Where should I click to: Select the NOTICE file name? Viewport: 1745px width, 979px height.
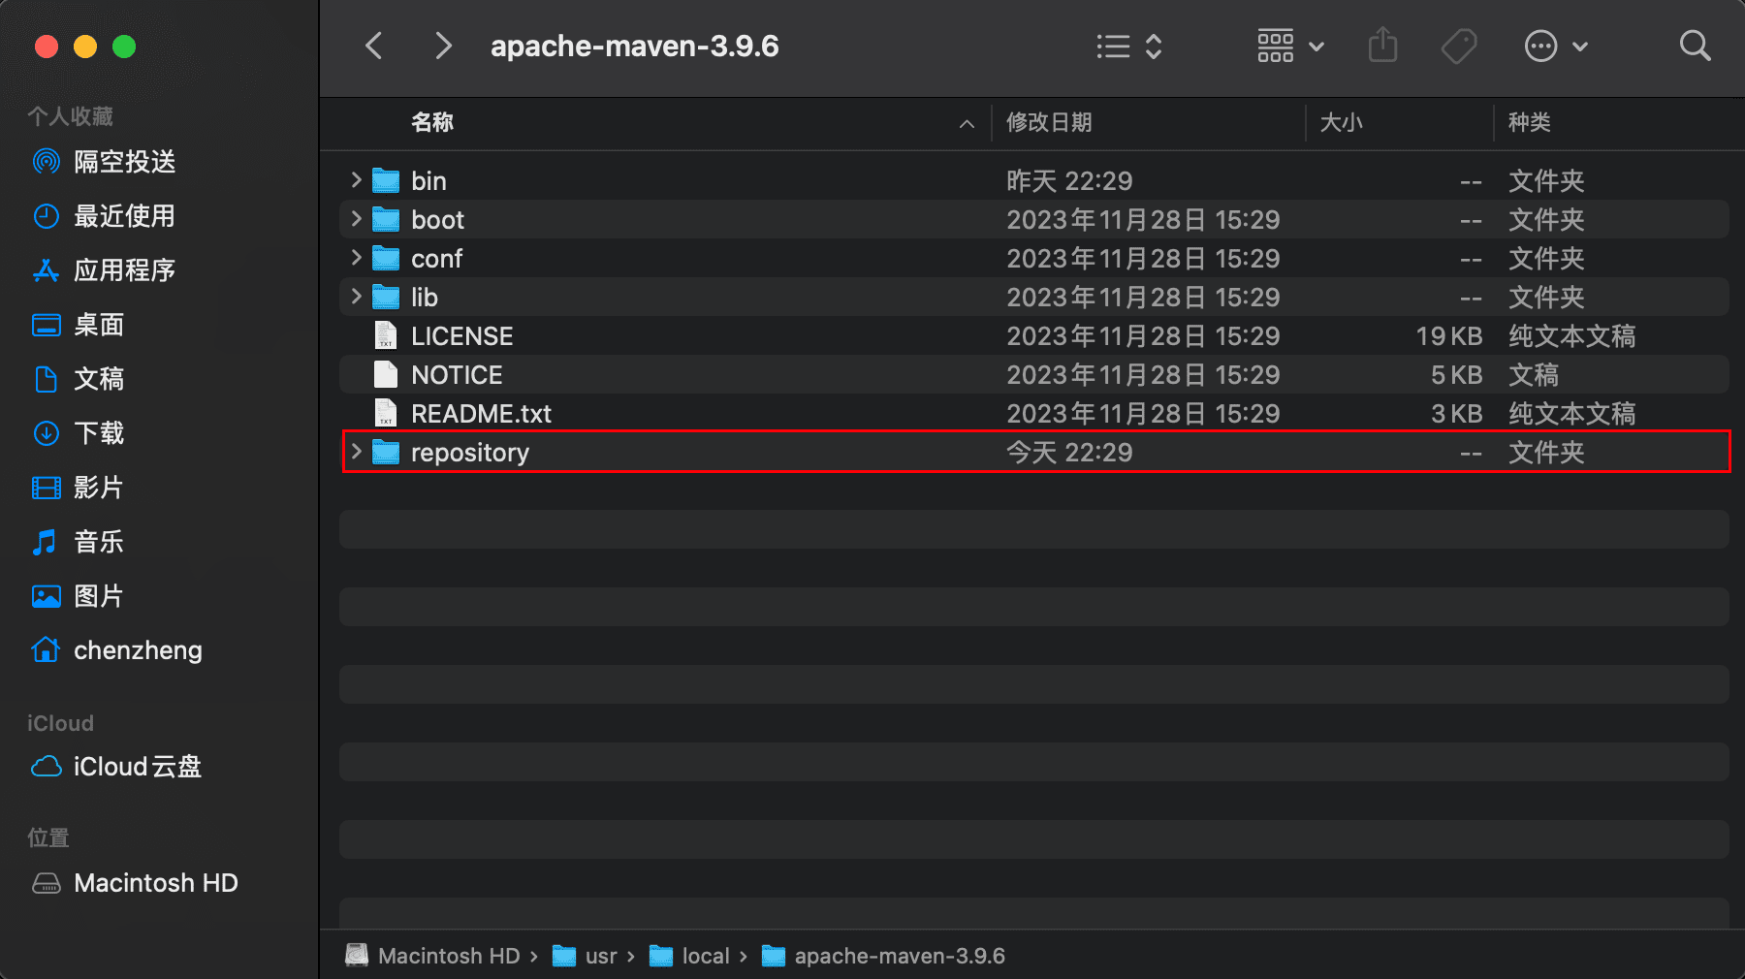[457, 375]
